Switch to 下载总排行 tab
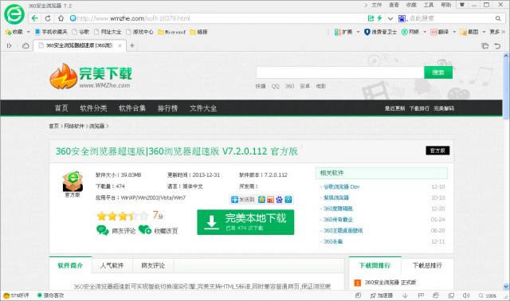Screen dimensions: 510x301 427,266
